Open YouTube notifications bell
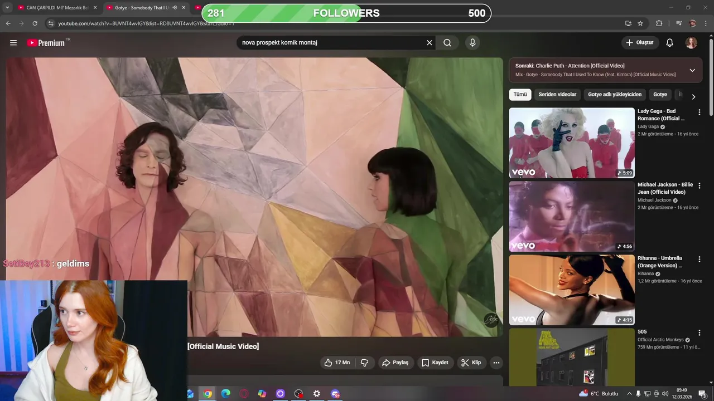The height and width of the screenshot is (401, 714). click(x=670, y=43)
